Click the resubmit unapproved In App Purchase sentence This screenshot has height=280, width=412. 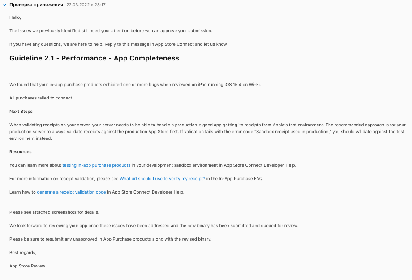(x=110, y=239)
